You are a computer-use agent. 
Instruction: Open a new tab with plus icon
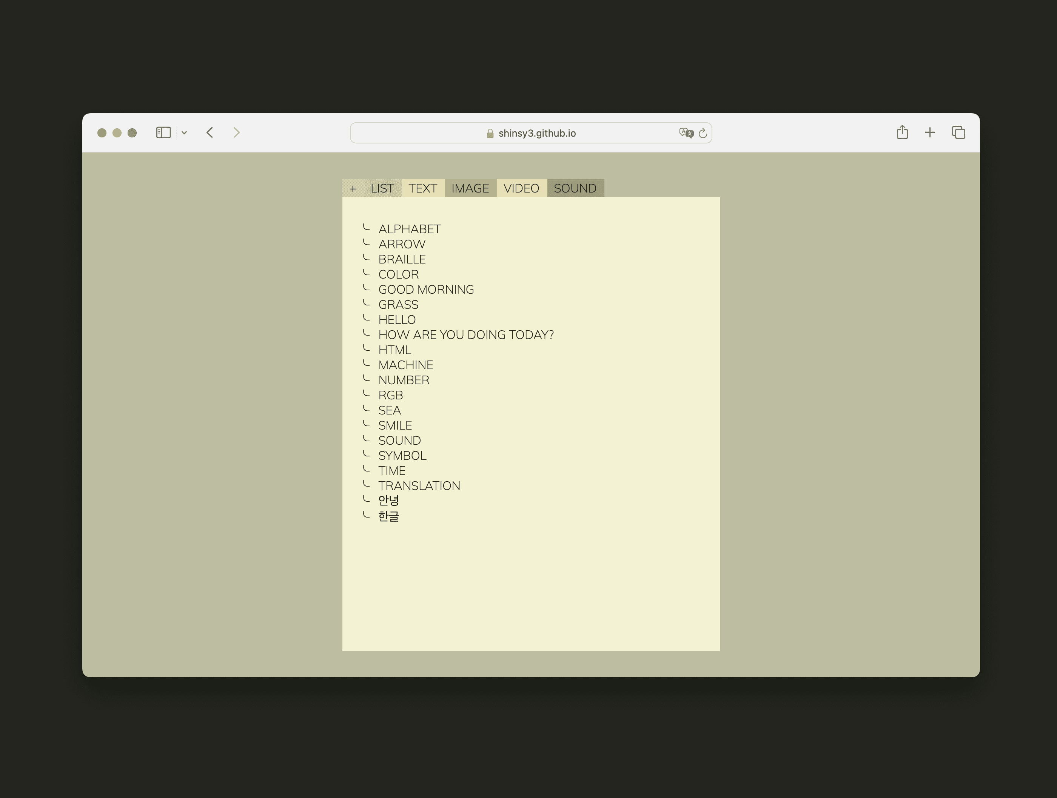(929, 132)
